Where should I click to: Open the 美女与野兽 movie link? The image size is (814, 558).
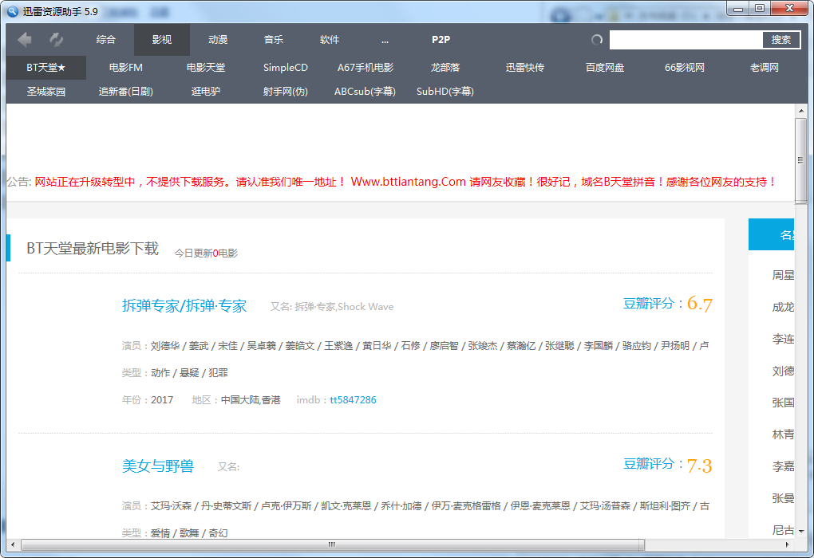(x=158, y=466)
